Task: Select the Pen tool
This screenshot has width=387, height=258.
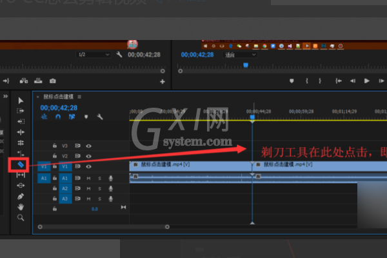Action: 21,196
